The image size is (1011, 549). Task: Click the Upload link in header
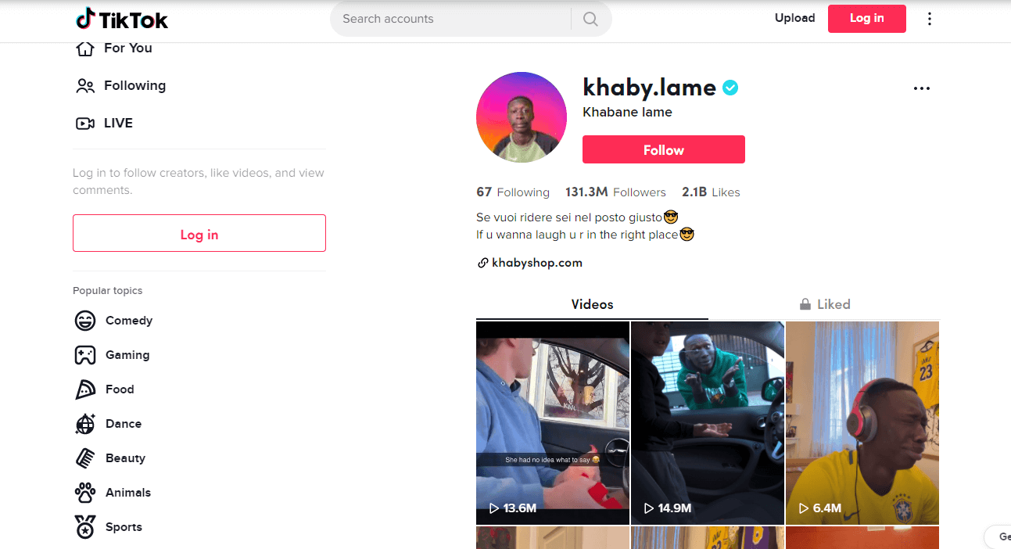pyautogui.click(x=794, y=18)
